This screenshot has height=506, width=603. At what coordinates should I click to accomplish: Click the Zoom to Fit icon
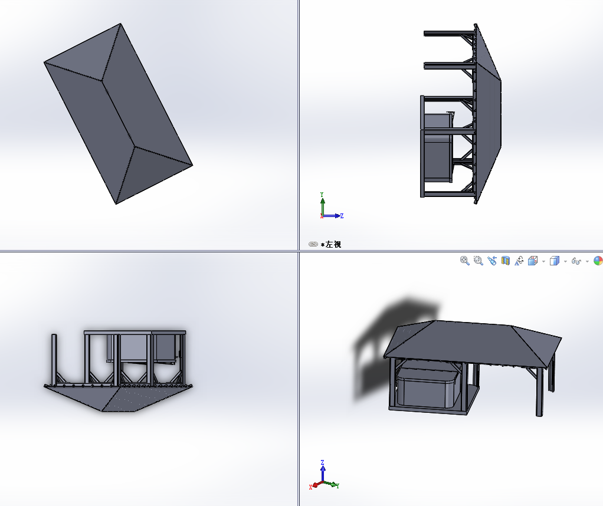pos(464,261)
